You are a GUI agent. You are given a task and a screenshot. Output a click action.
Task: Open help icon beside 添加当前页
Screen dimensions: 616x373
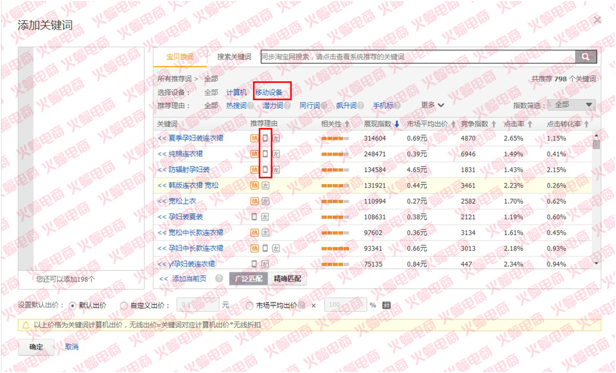pos(219,278)
